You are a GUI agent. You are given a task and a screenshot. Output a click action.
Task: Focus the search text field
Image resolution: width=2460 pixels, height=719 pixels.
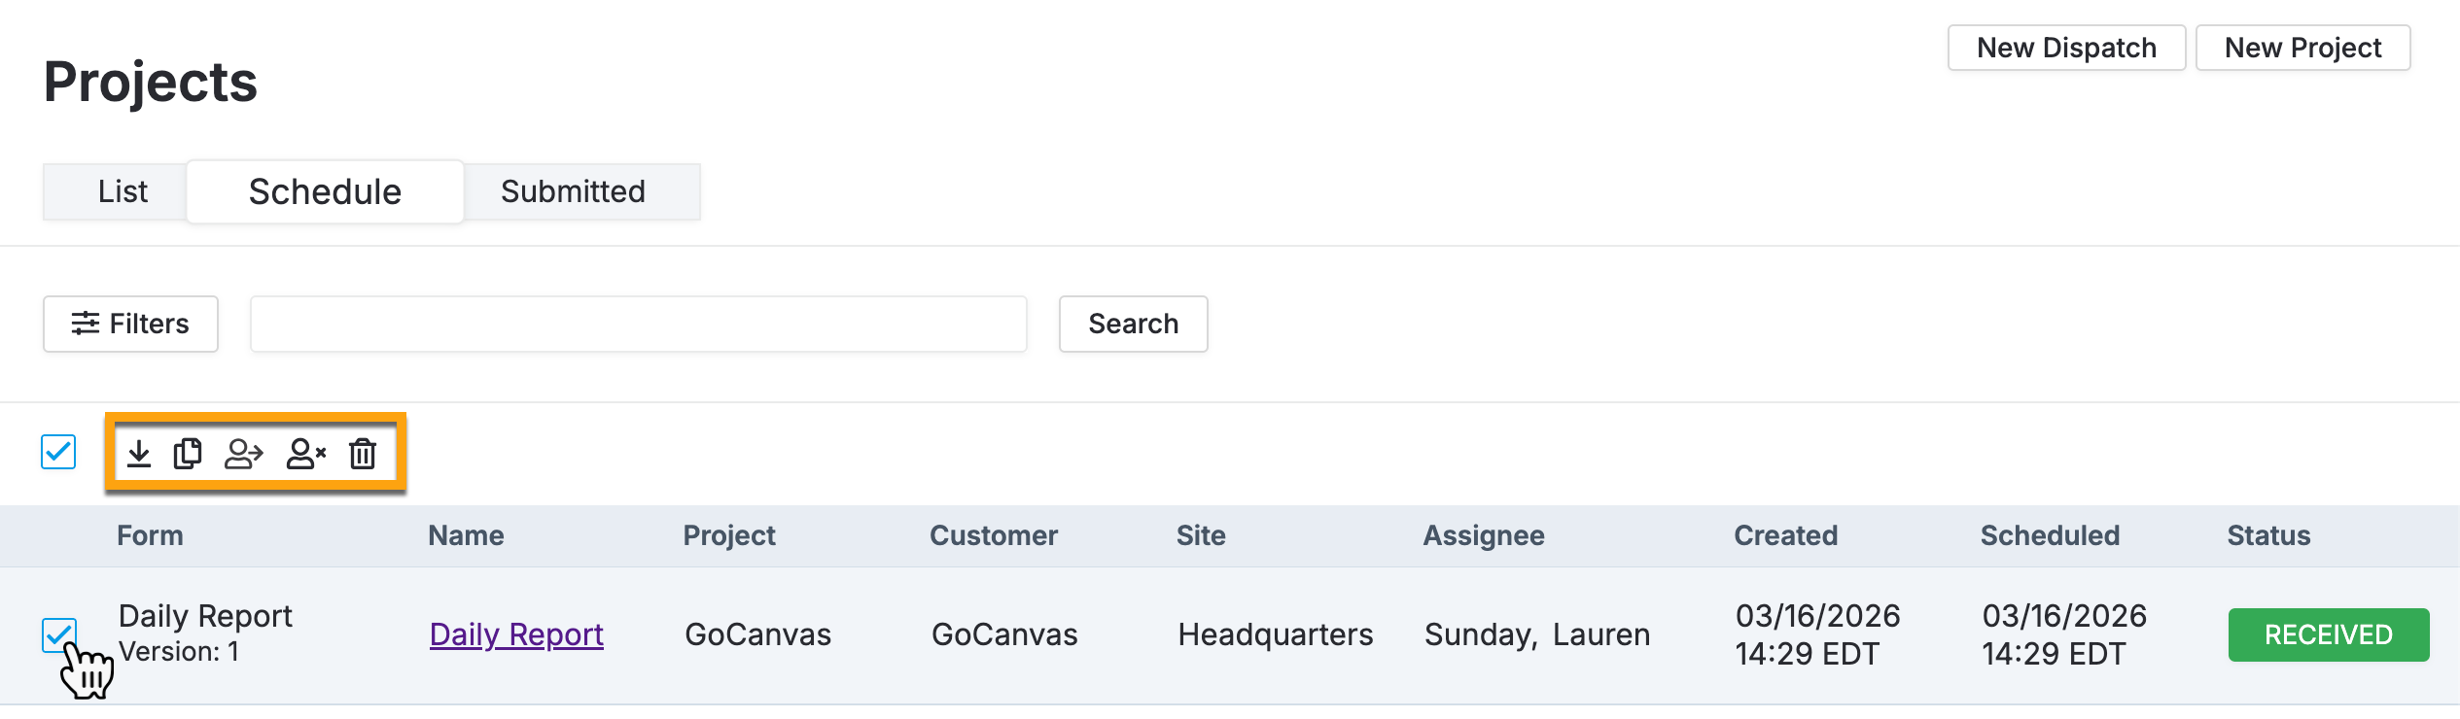tap(638, 324)
